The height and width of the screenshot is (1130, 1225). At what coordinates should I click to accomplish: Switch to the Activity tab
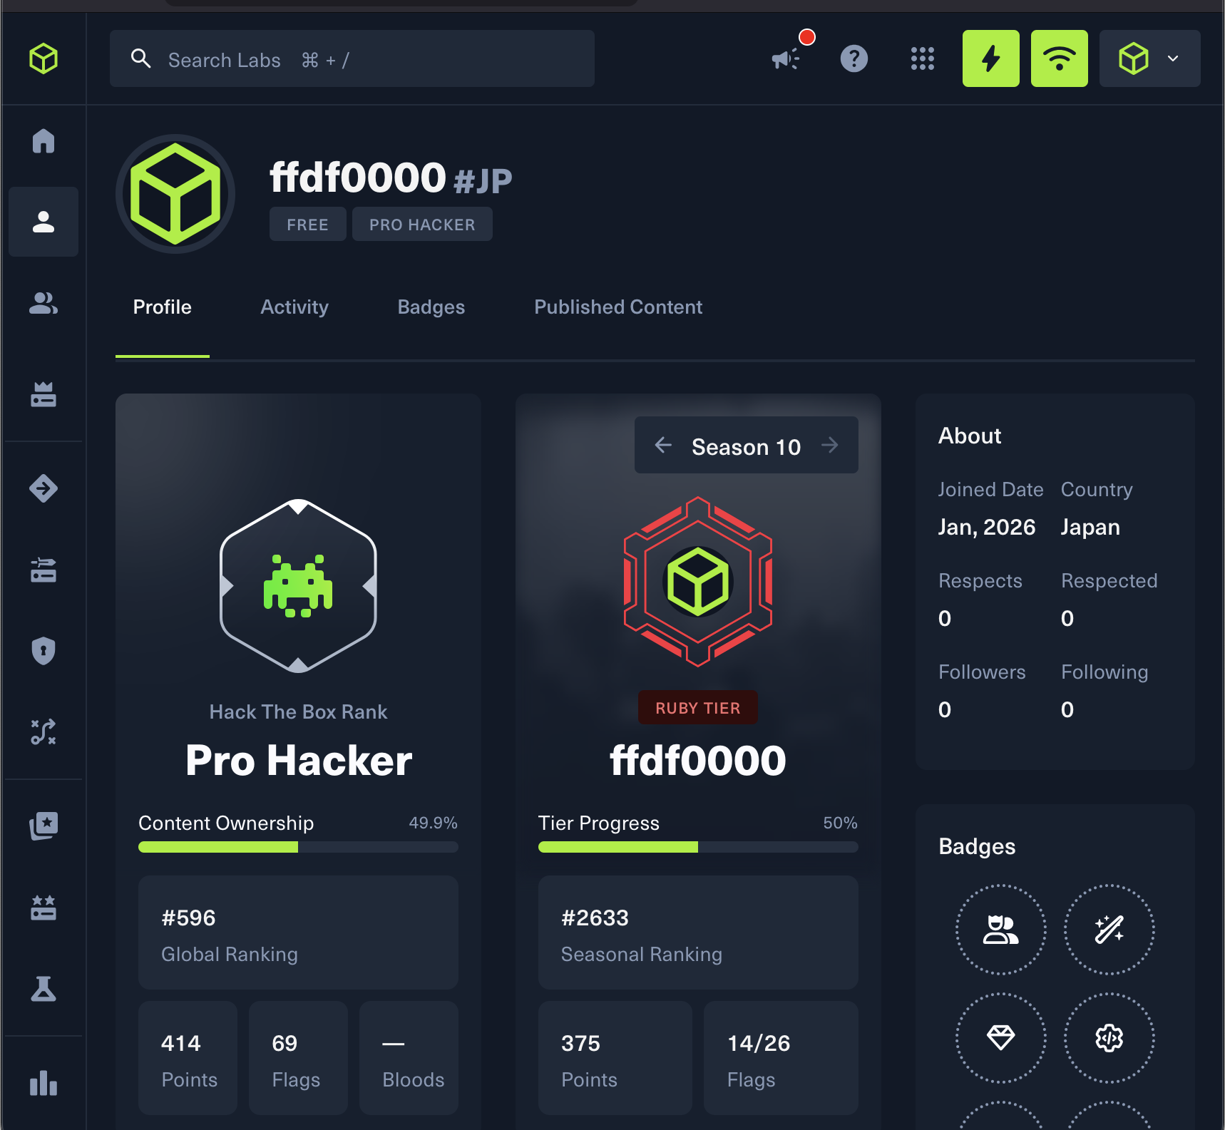pyautogui.click(x=294, y=307)
